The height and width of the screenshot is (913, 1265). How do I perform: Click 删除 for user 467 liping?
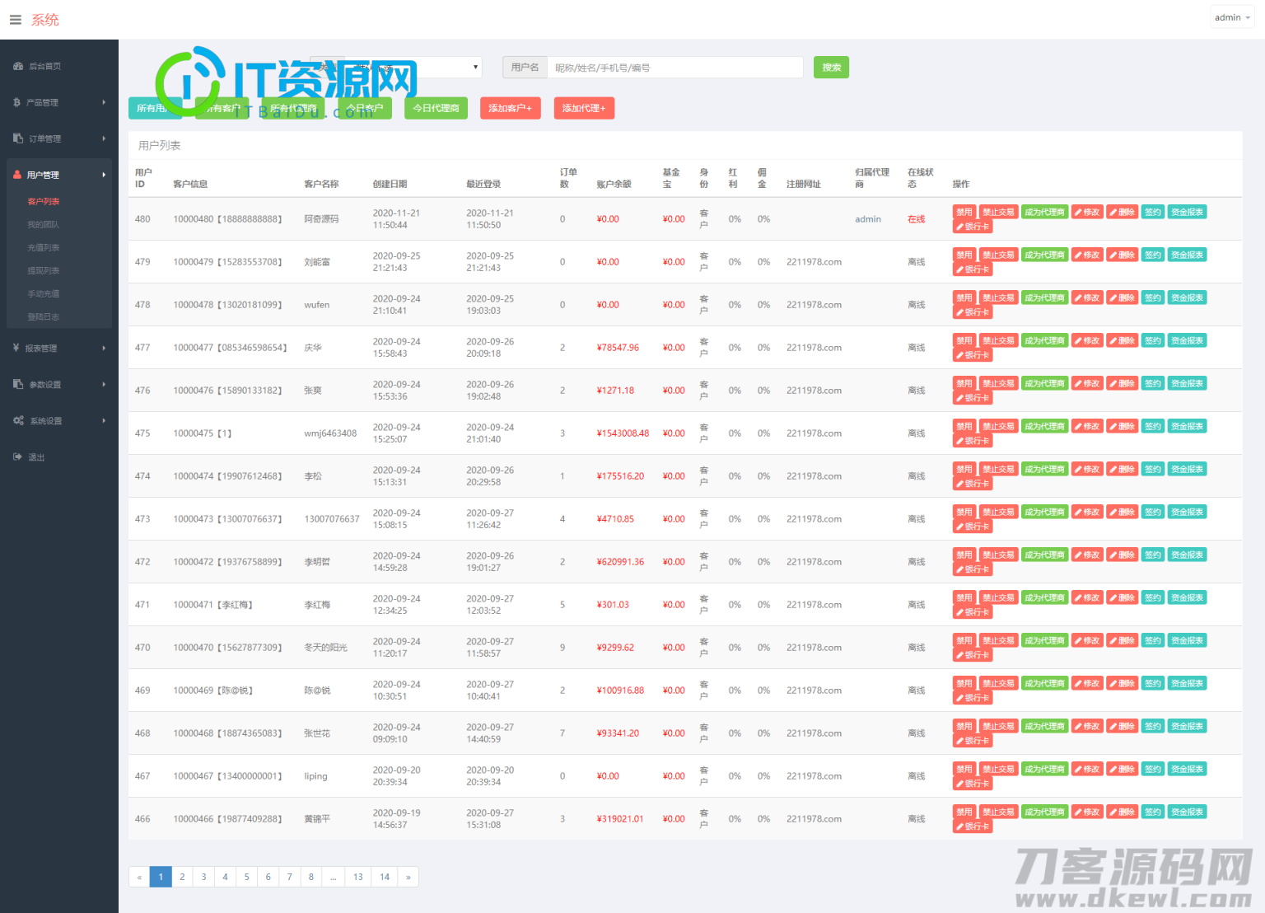1123,769
